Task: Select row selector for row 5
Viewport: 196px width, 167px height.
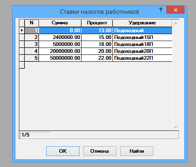Action: tap(22, 58)
